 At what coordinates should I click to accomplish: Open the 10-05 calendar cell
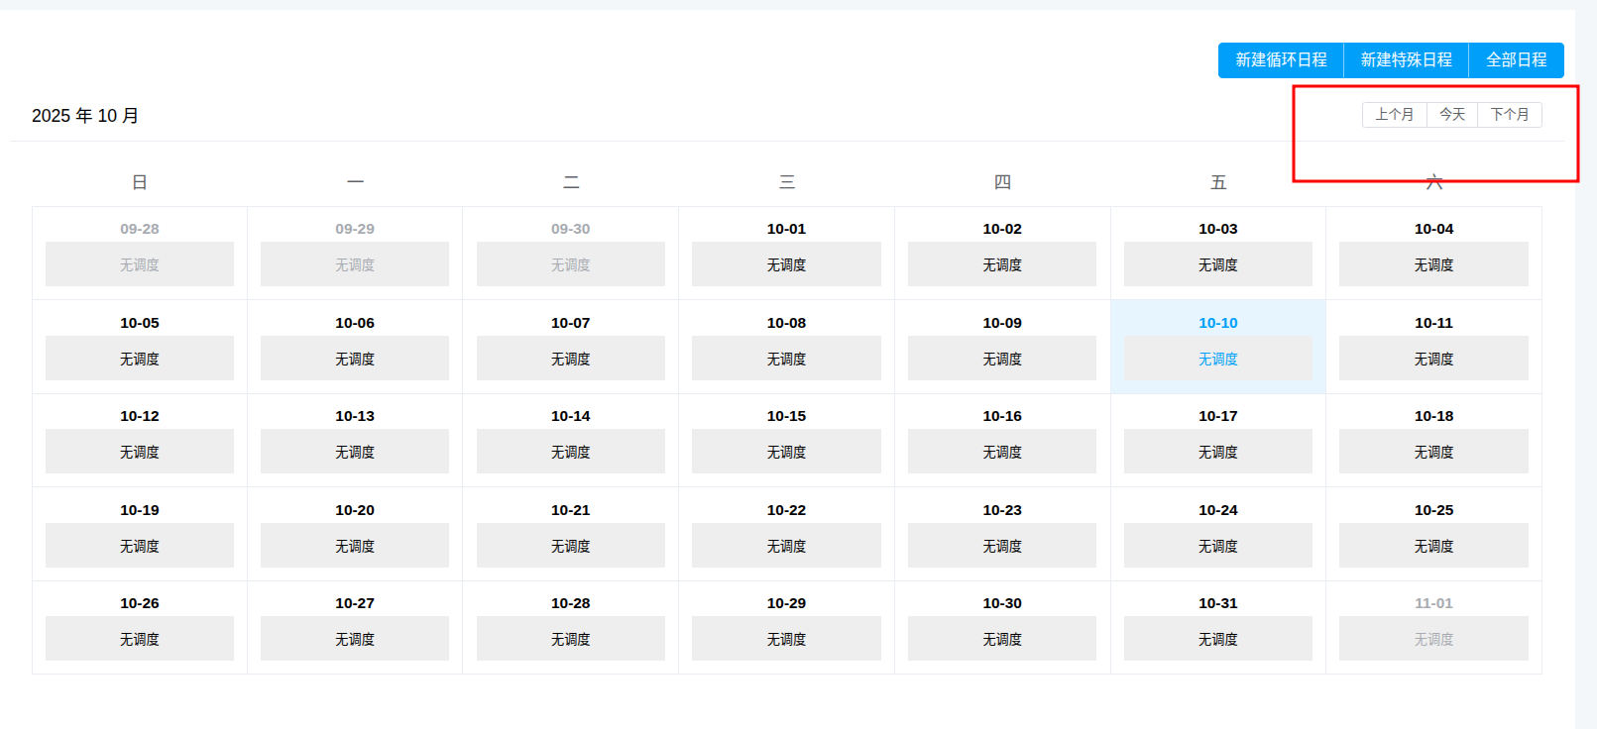point(140,323)
